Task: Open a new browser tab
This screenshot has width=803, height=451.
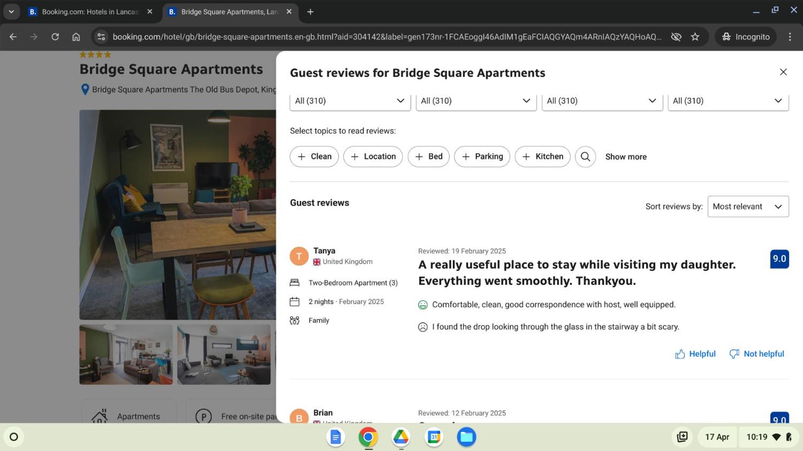Action: pyautogui.click(x=310, y=12)
